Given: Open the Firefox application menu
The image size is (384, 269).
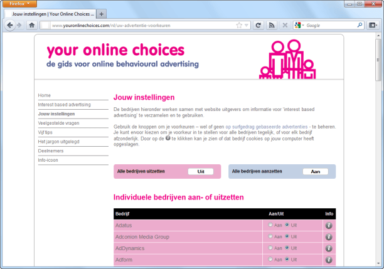Looking at the screenshot, I should pos(19,4).
